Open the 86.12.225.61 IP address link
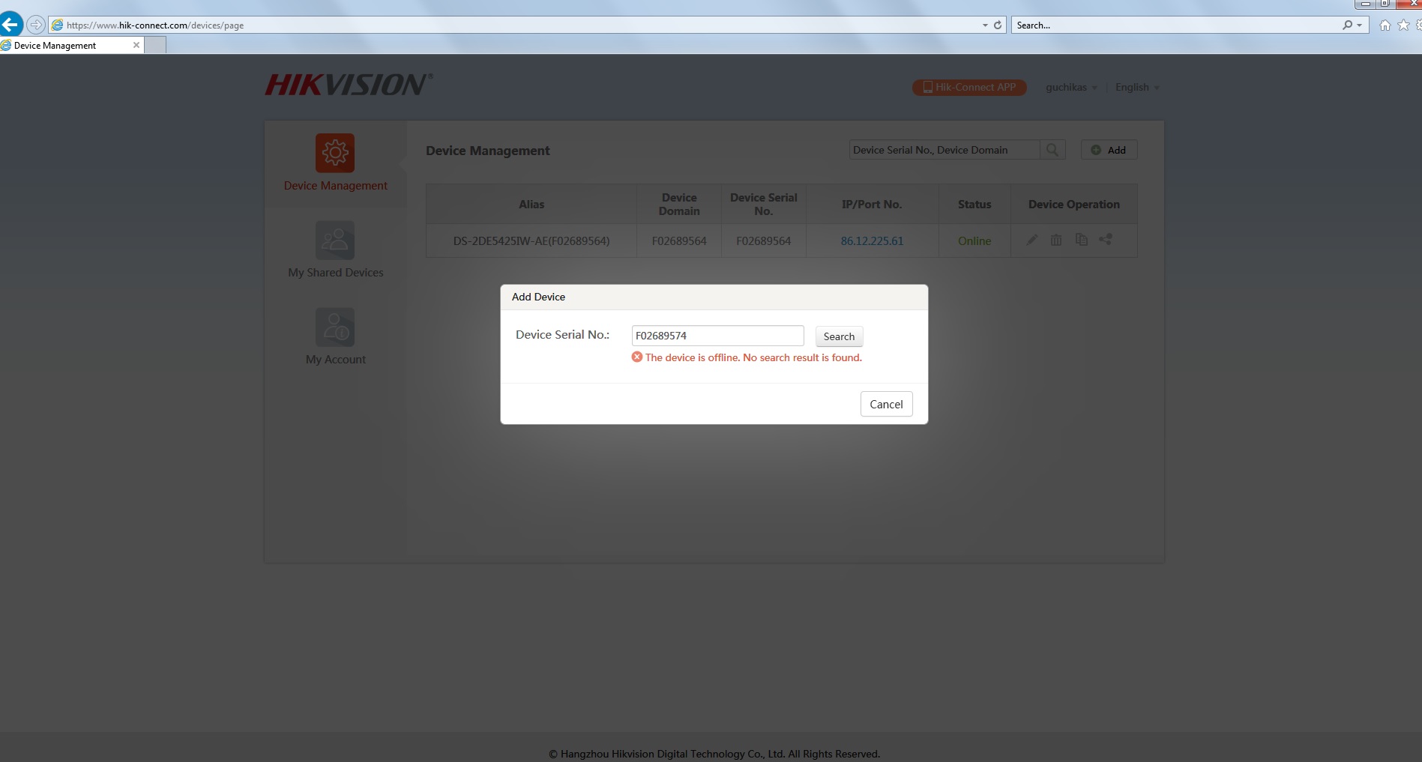The height and width of the screenshot is (762, 1422). pos(872,241)
